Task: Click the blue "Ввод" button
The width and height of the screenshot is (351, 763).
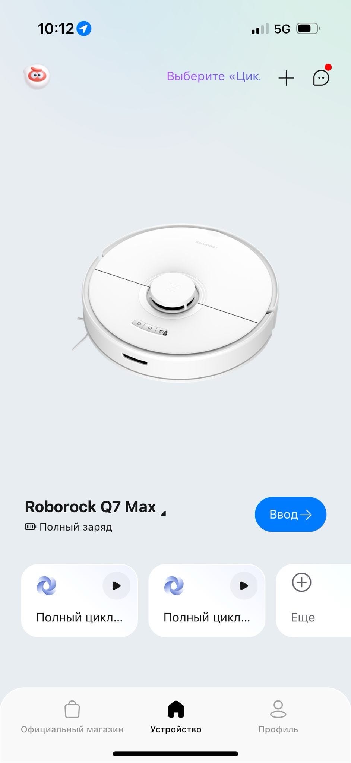Action: pyautogui.click(x=291, y=514)
